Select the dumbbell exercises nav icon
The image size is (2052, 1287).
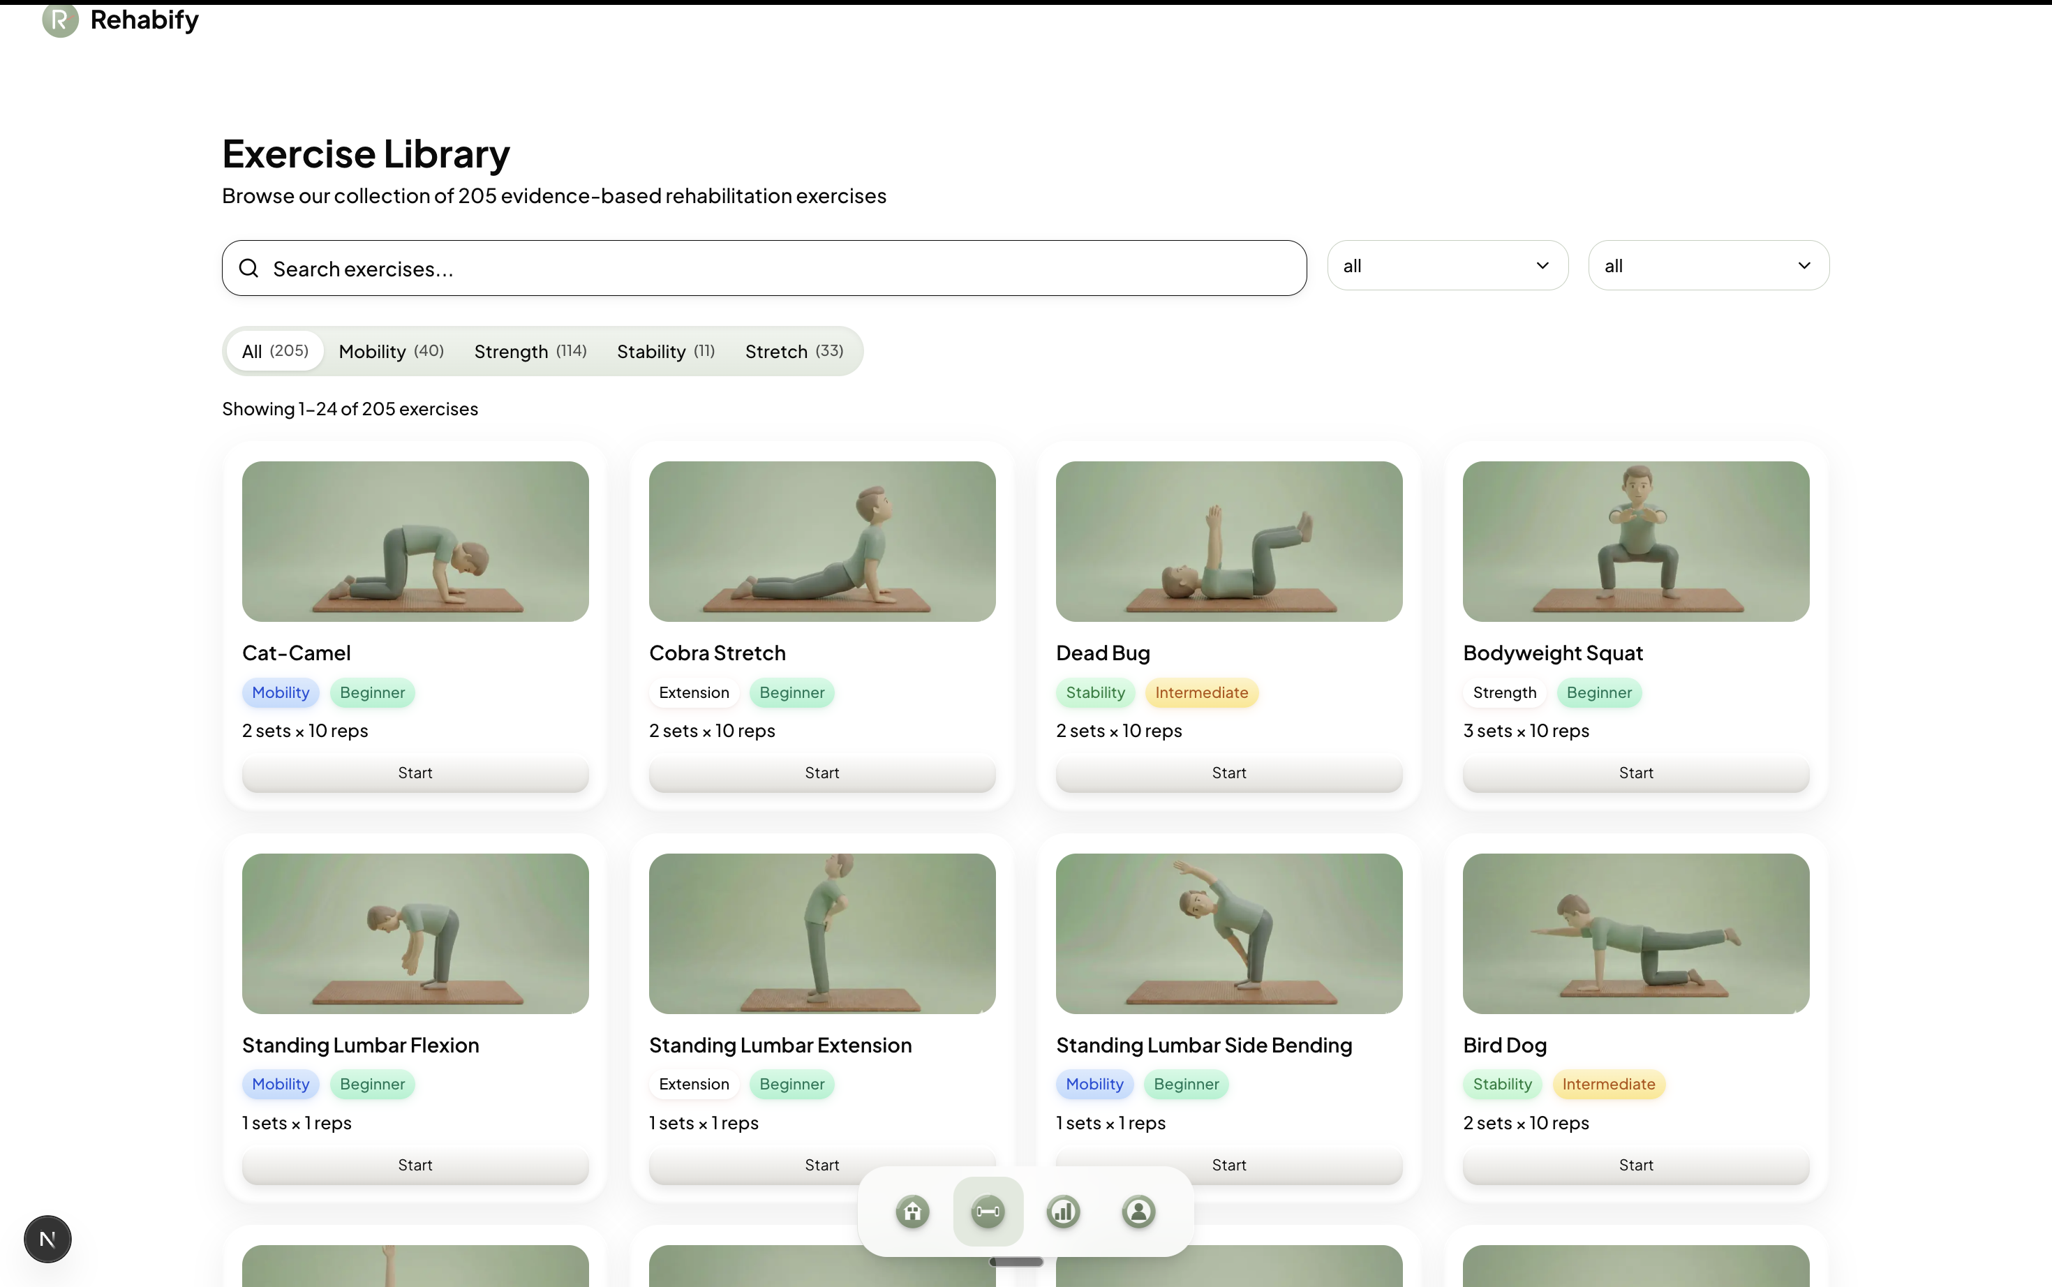tap(988, 1211)
